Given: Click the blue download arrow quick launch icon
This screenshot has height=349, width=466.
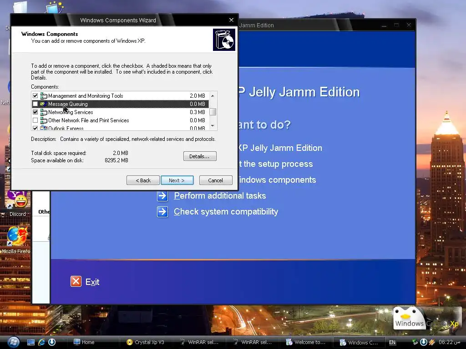Looking at the screenshot, I should [52, 342].
